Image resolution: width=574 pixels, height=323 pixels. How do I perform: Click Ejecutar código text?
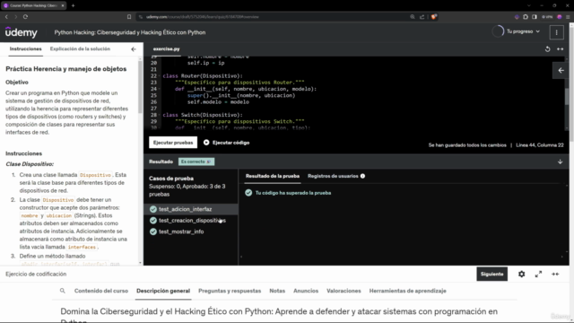click(231, 143)
